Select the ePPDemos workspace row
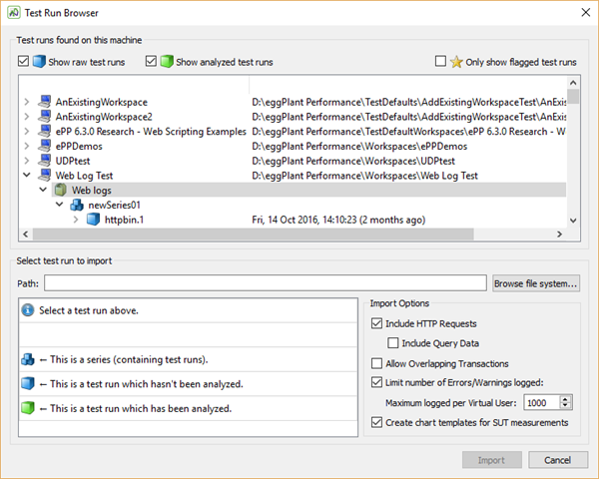 [295, 146]
